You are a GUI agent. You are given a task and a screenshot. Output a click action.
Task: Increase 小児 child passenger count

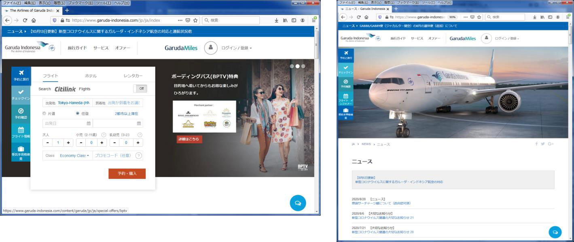(x=102, y=143)
